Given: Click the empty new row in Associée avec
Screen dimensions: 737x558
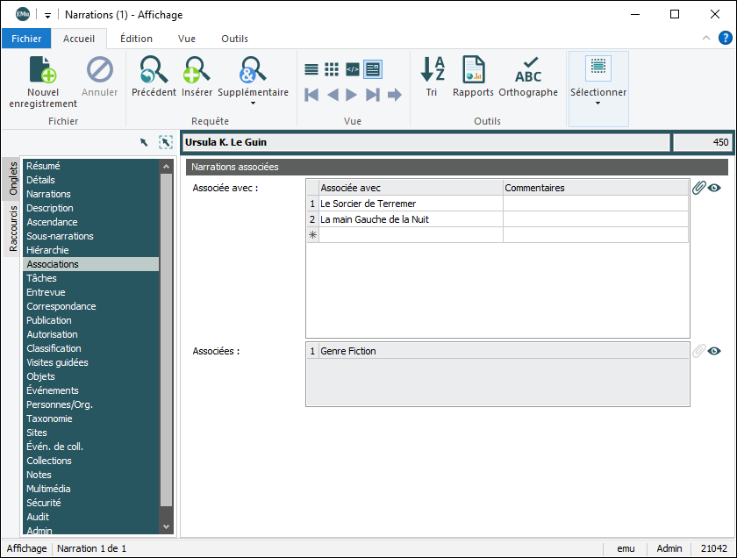Looking at the screenshot, I should tap(411, 235).
